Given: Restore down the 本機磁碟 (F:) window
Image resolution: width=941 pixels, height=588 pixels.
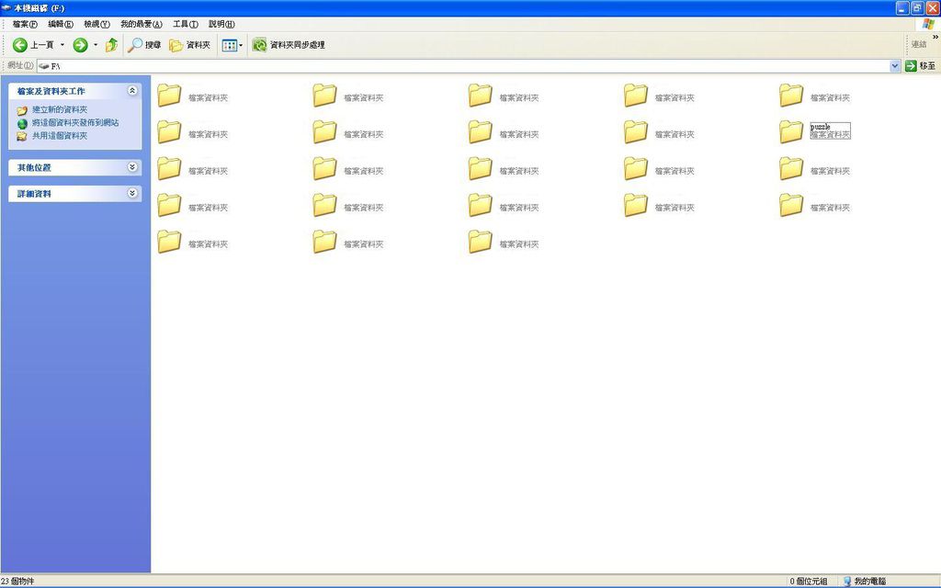Looking at the screenshot, I should 917,7.
